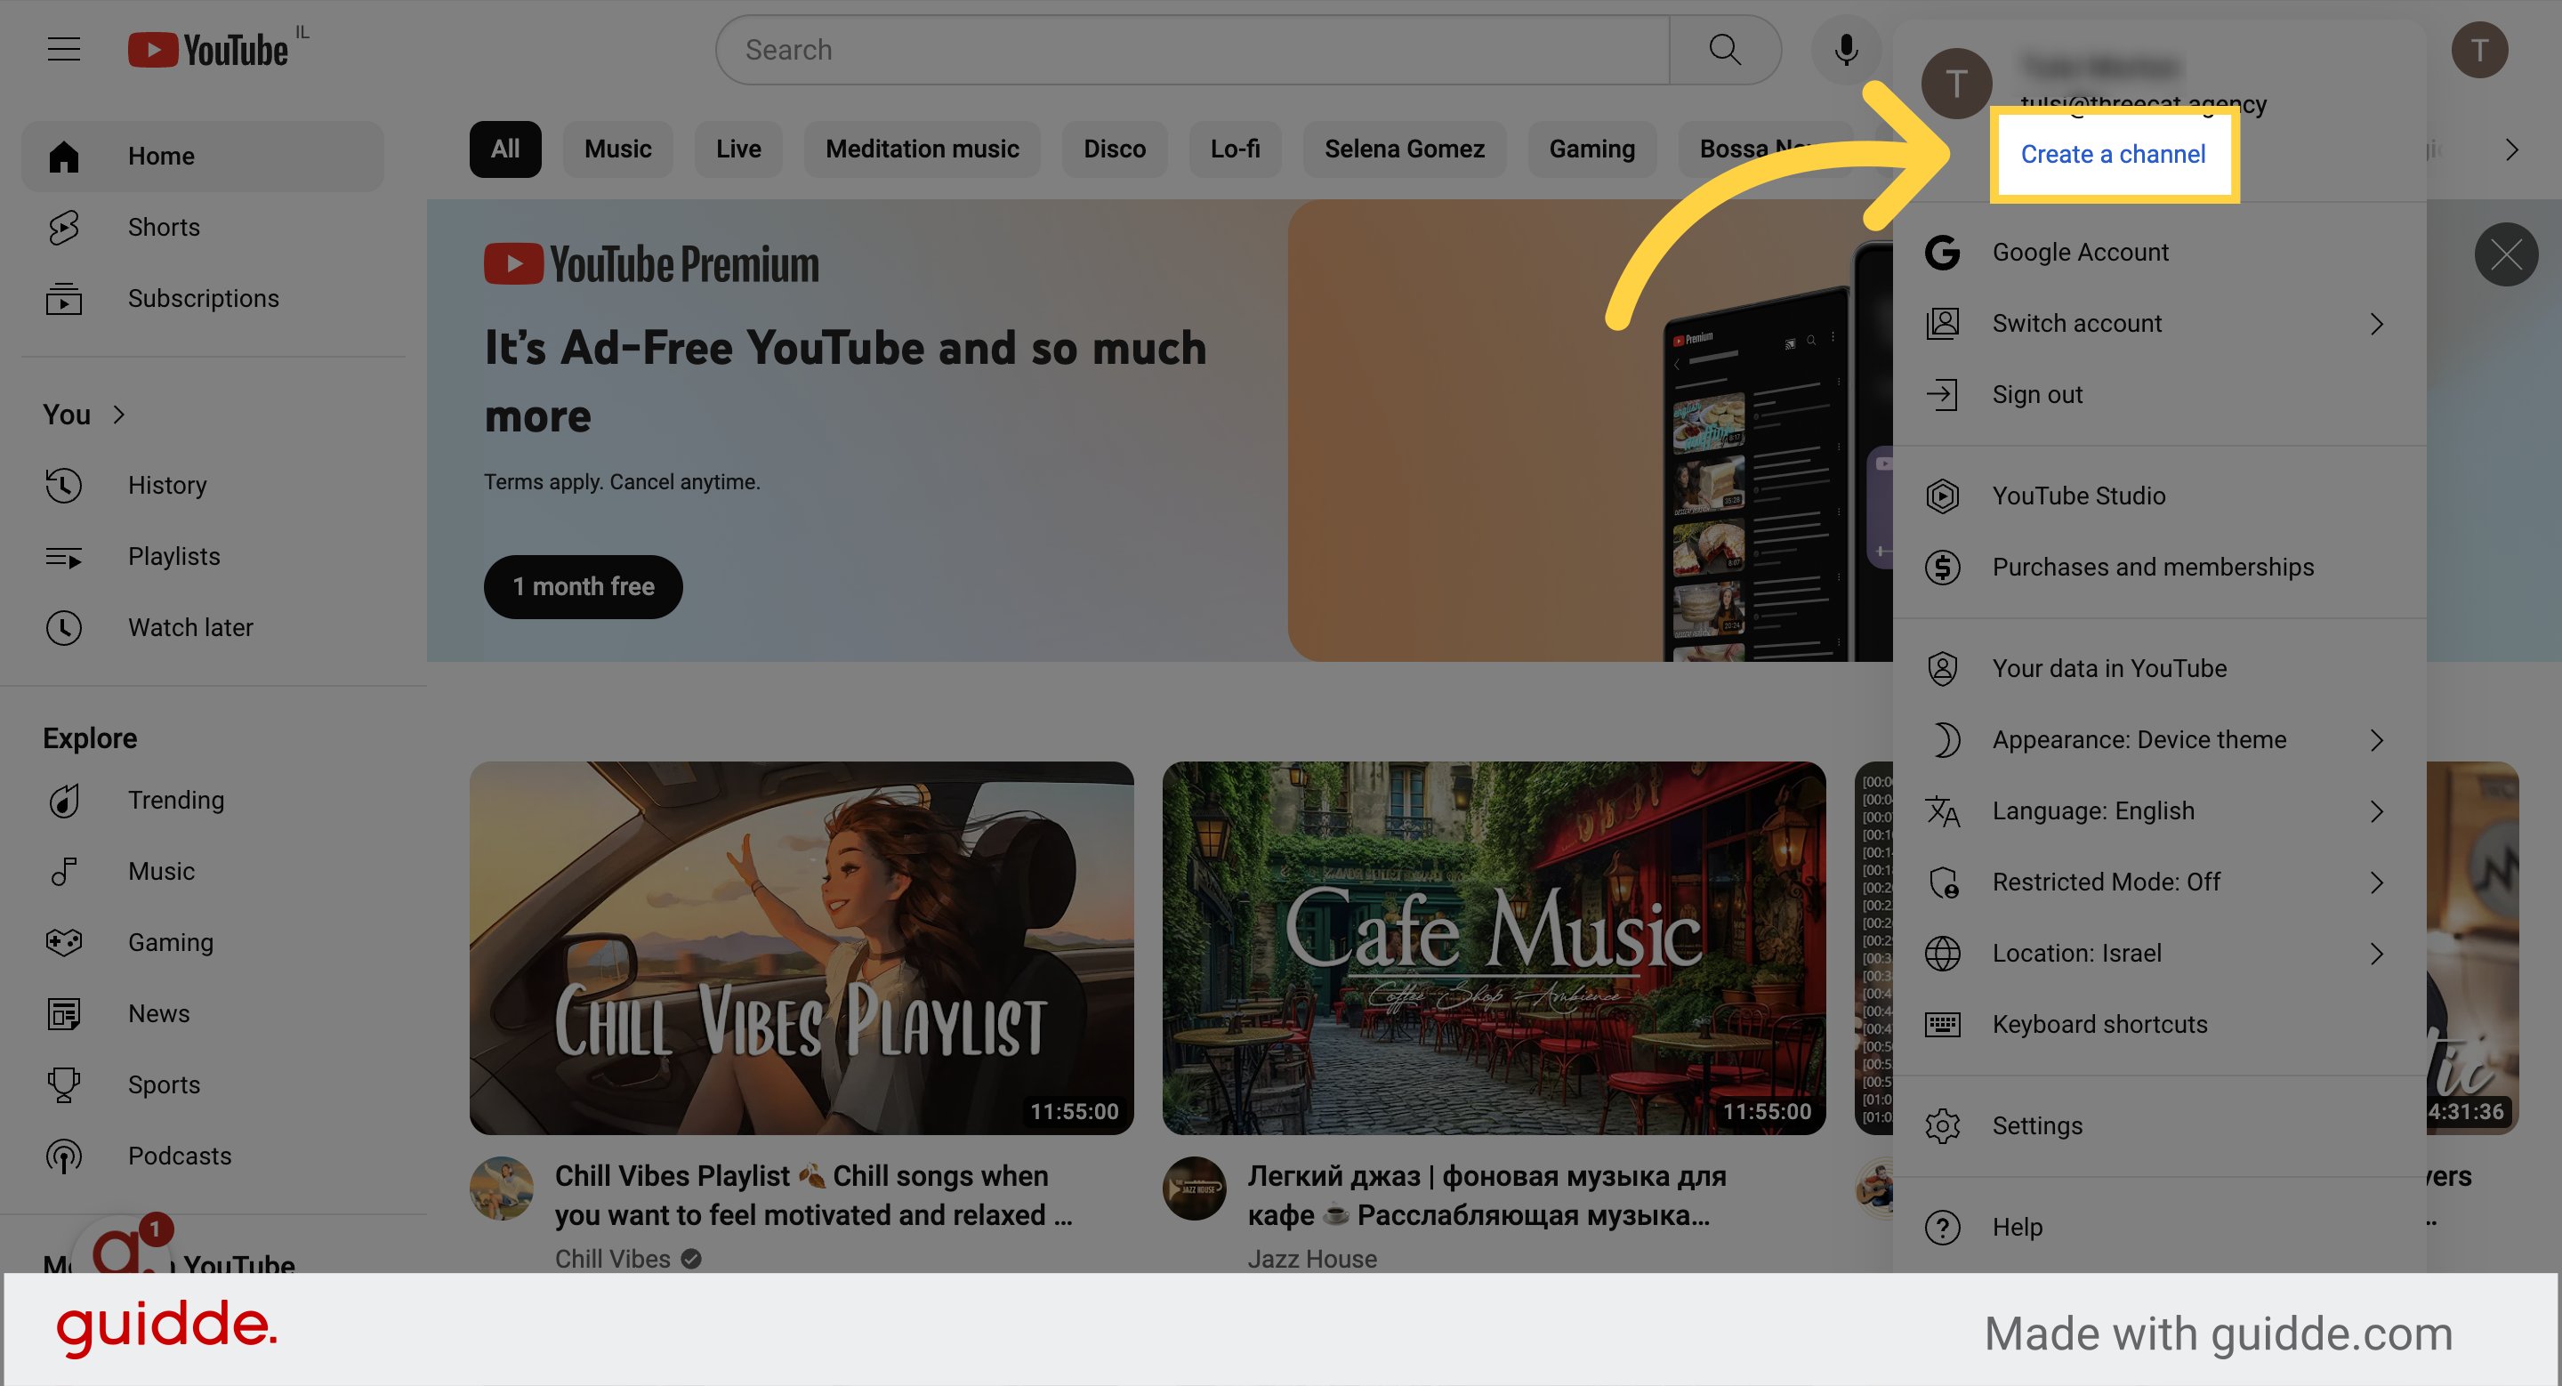Screen dimensions: 2562x1386
Task: Open Subscriptions in sidebar
Action: (203, 298)
